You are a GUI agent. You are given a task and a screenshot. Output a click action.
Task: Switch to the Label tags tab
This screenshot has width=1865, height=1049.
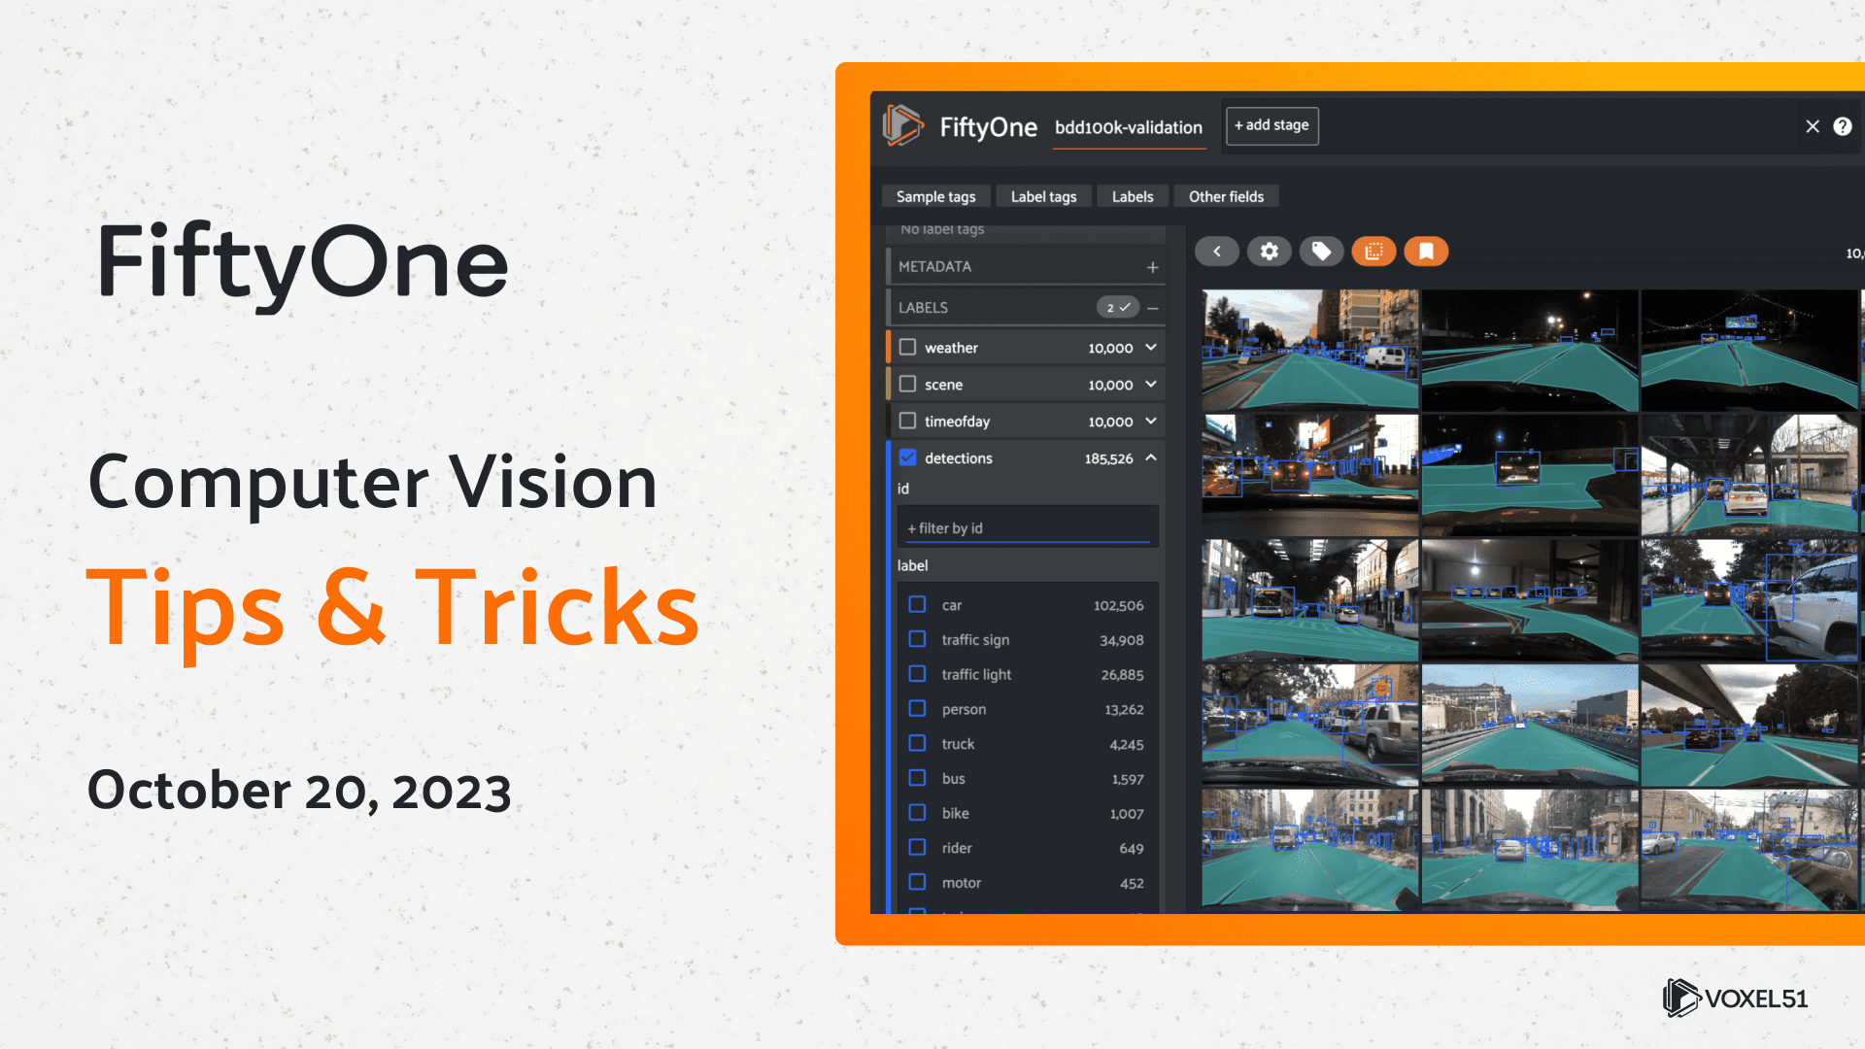1043,196
